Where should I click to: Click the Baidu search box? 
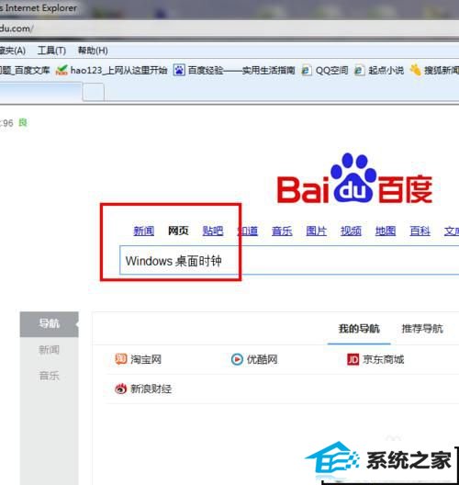pos(289,260)
